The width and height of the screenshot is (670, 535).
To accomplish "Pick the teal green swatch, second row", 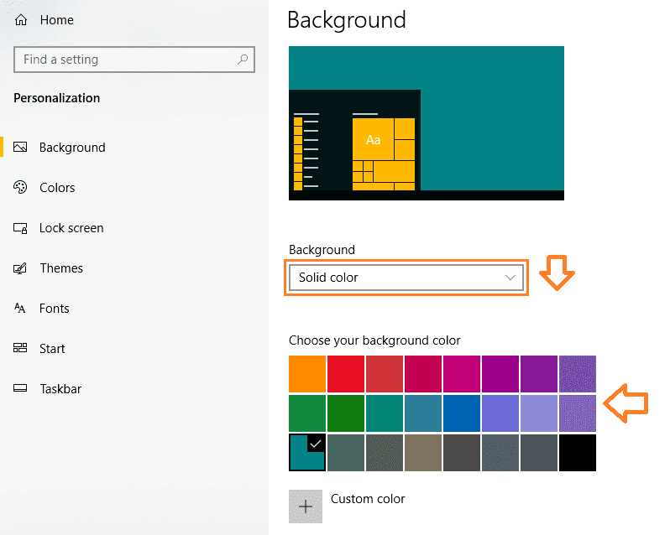I will click(385, 413).
